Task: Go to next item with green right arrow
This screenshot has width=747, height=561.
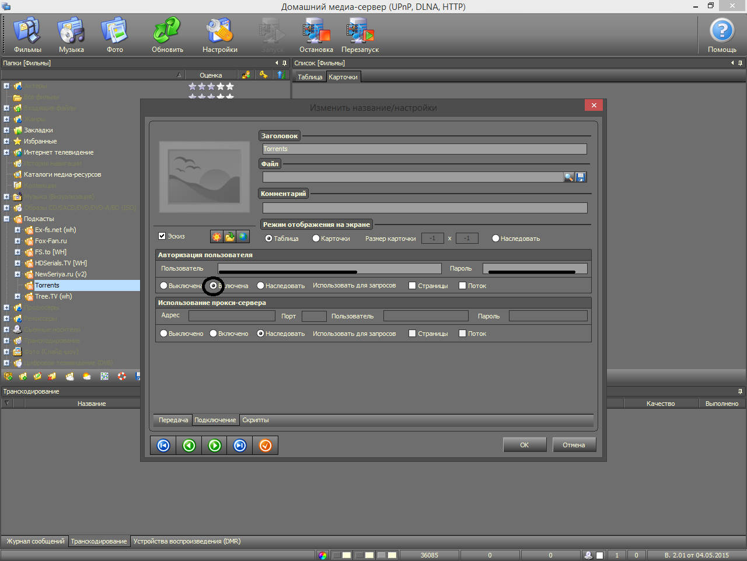Action: (215, 446)
